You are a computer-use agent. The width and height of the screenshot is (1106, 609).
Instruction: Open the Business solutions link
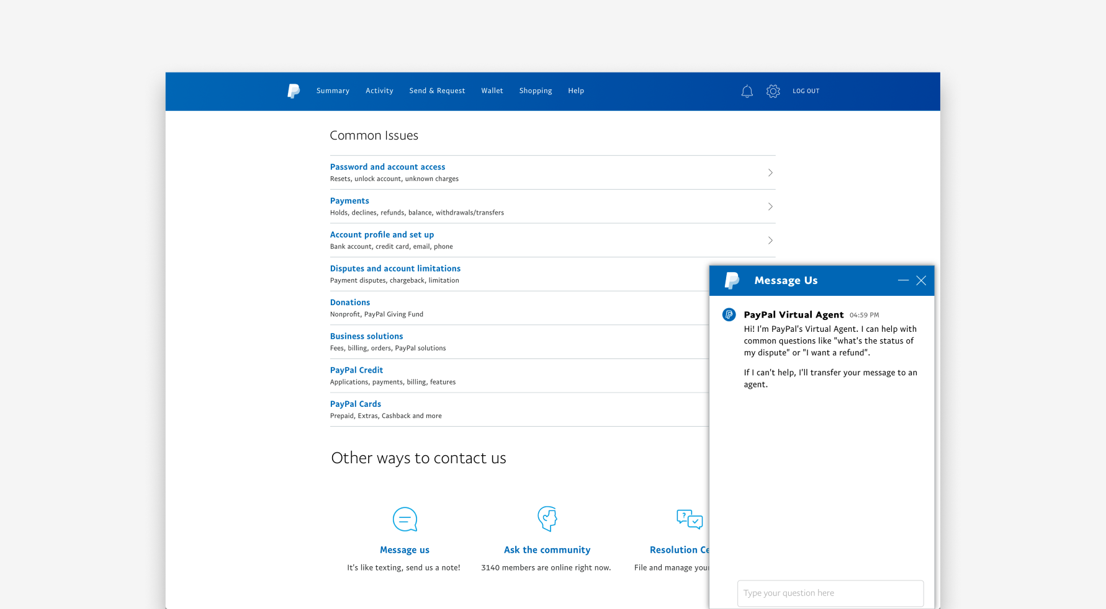coord(366,336)
